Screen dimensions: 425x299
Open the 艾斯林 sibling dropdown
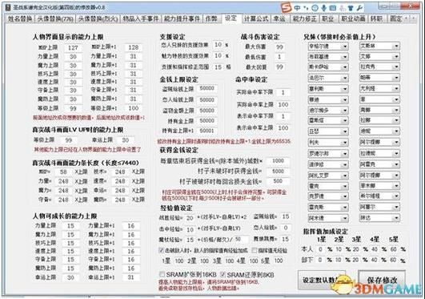click(x=379, y=46)
